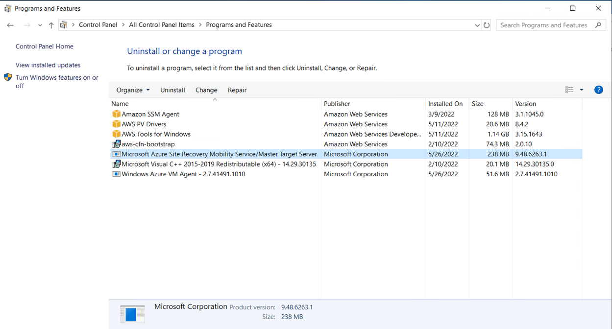This screenshot has width=612, height=329.
Task: Click the AWS Tools for Windows icon
Action: coord(116,134)
